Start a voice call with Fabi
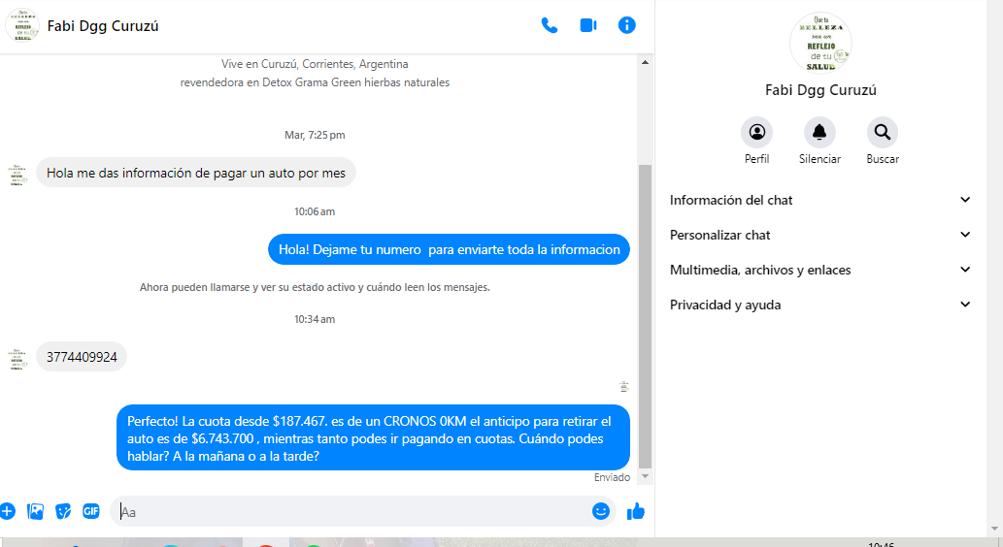Viewport: 1003px width, 547px height. 550,25
